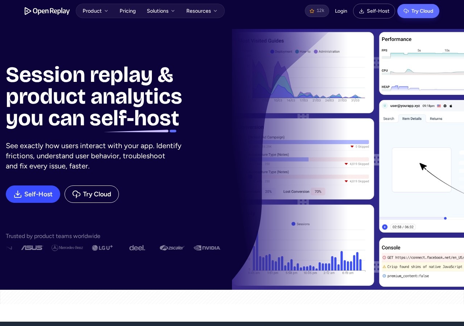Screen dimensions: 464x326
Task: Select the Trusted by product teams worldwide text
Action: pos(53,236)
